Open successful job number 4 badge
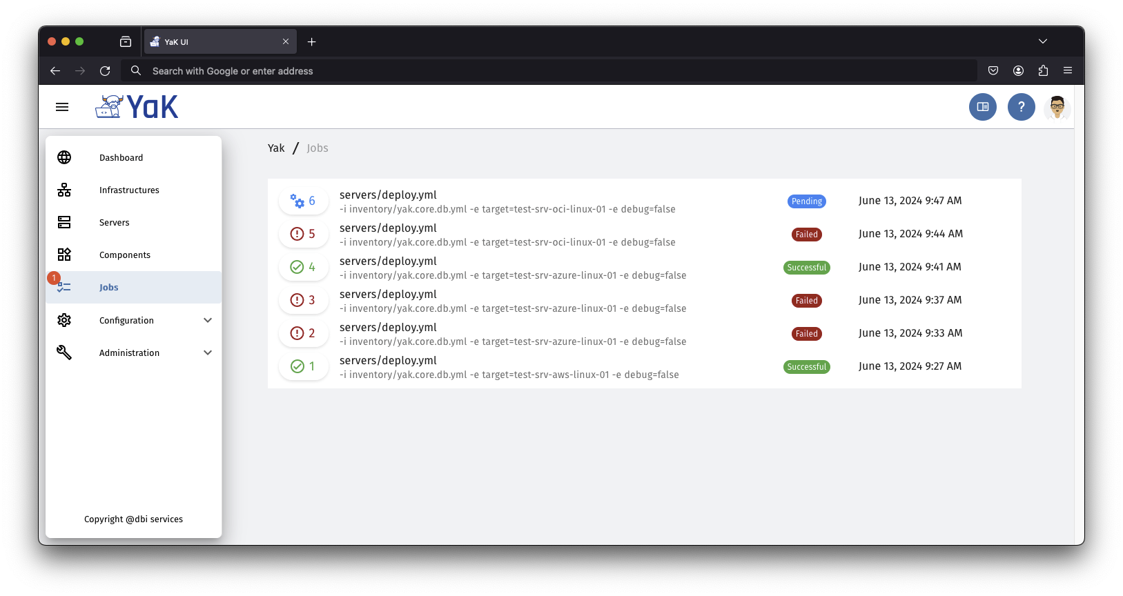 tap(303, 267)
